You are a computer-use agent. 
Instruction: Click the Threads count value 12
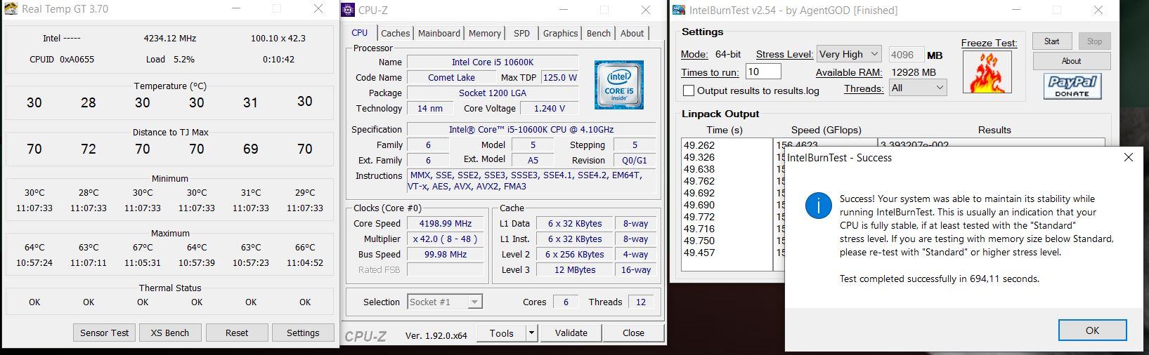(x=640, y=302)
